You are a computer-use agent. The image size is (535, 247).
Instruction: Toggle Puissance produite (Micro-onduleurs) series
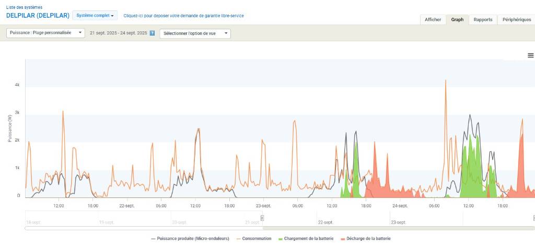pyautogui.click(x=190, y=239)
